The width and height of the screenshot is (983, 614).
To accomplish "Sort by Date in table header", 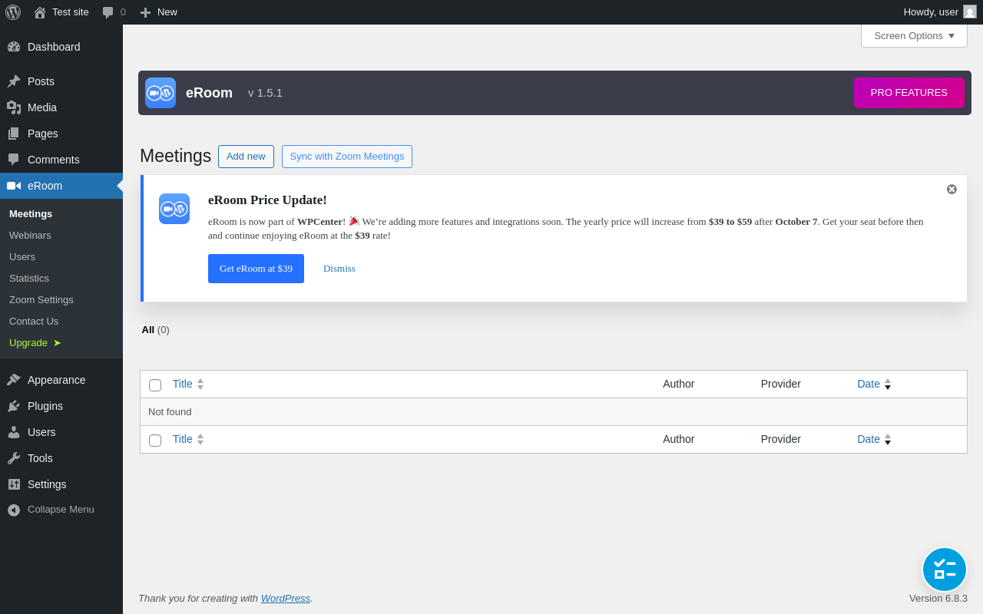I will pos(869,384).
